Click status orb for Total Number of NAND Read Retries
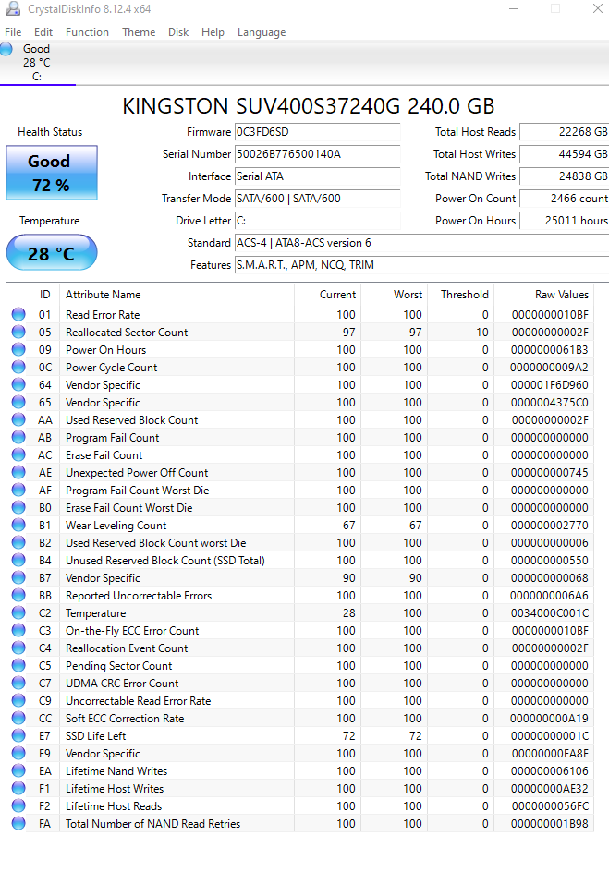The width and height of the screenshot is (609, 872). 18,823
